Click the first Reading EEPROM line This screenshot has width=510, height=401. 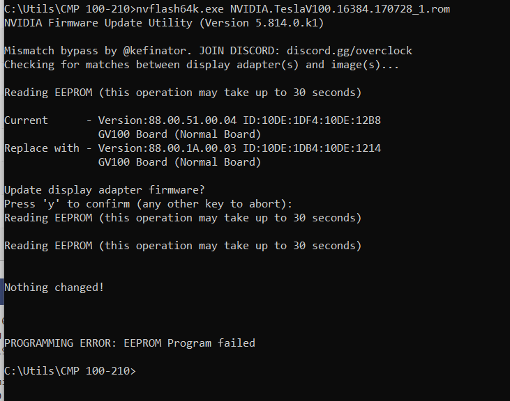coord(183,93)
